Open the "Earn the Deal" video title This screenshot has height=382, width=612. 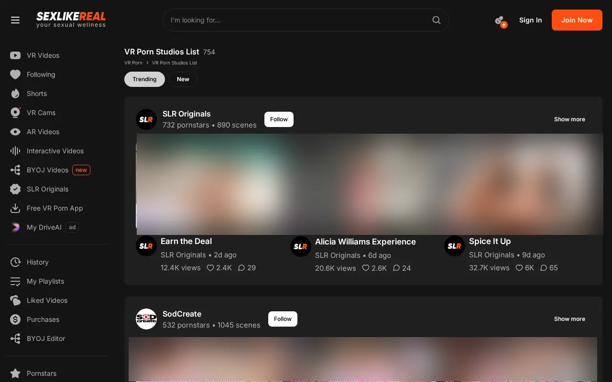click(x=186, y=241)
